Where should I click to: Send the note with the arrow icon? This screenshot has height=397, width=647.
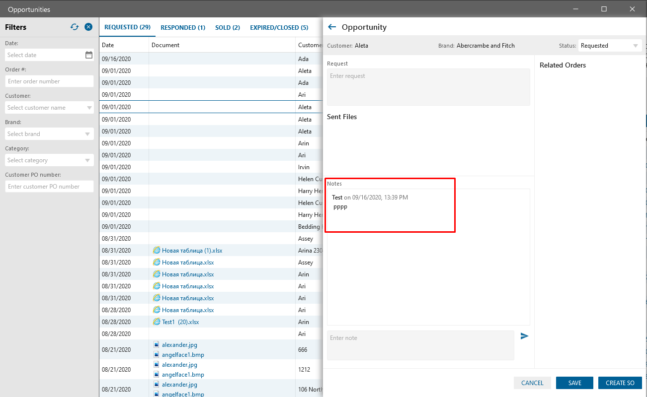pyautogui.click(x=524, y=336)
